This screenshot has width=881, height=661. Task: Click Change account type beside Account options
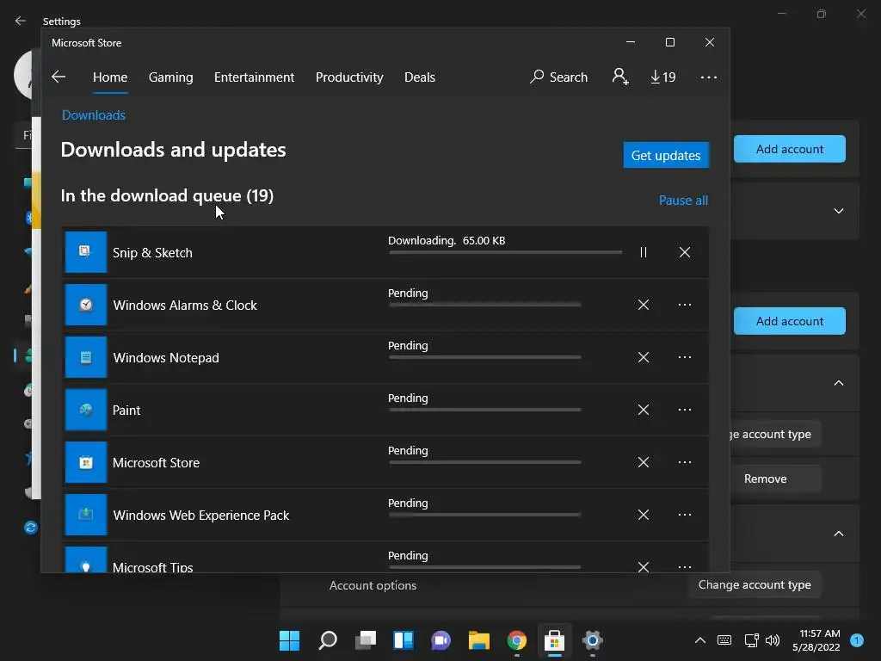point(755,584)
